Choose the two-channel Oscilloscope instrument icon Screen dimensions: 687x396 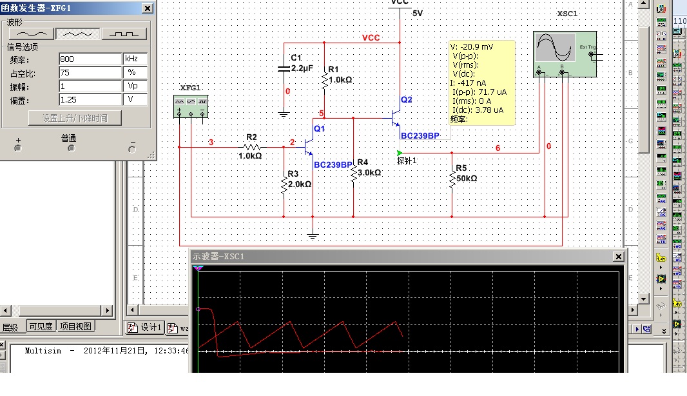661,48
